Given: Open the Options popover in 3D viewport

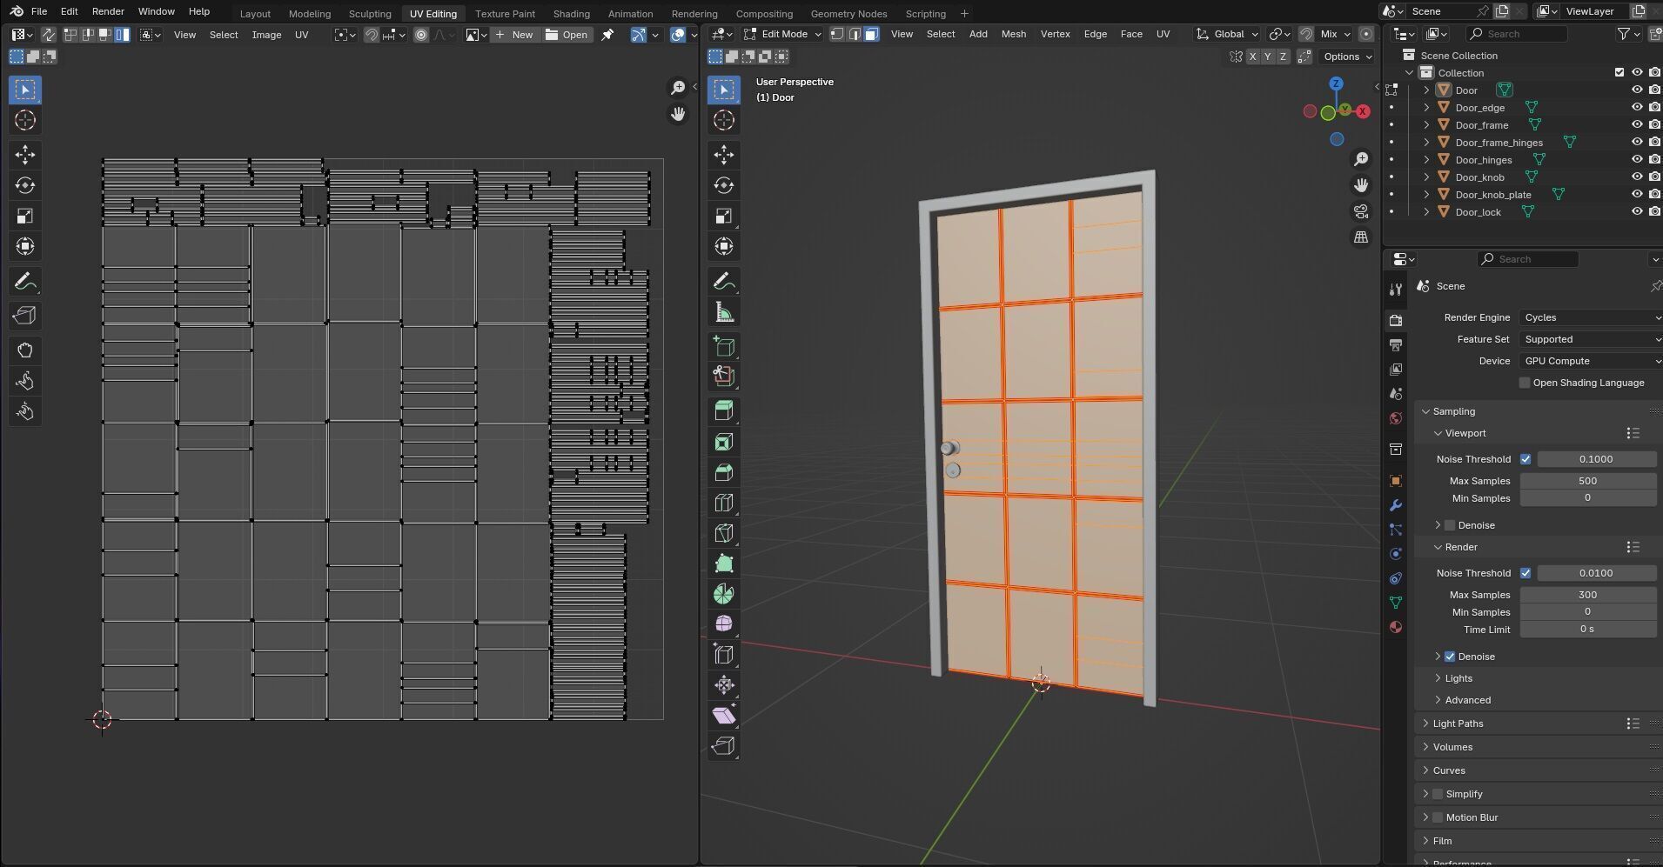Looking at the screenshot, I should click(1347, 57).
